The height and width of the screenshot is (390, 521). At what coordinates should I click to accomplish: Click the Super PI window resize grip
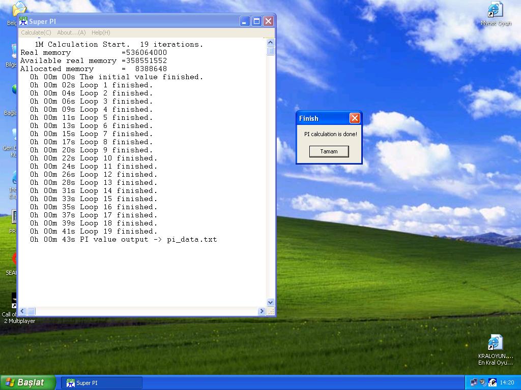click(x=271, y=311)
